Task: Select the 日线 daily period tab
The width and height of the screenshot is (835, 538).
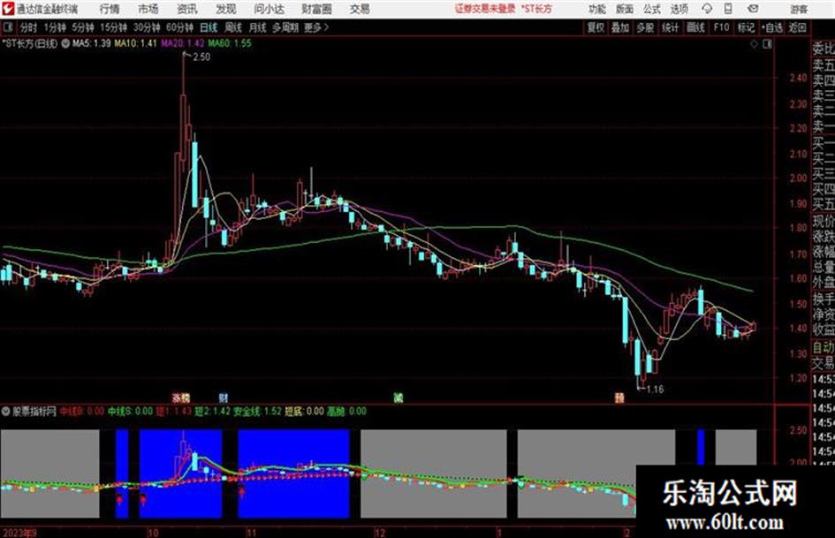Action: pyautogui.click(x=209, y=27)
